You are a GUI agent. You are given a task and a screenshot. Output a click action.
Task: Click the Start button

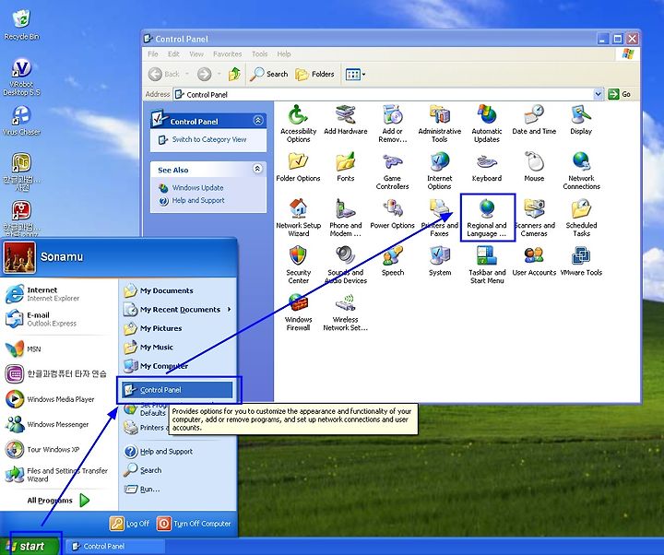pyautogui.click(x=30, y=547)
